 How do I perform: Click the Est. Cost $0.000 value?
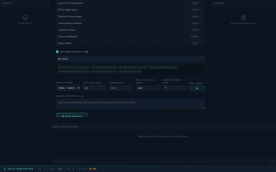[93, 169]
